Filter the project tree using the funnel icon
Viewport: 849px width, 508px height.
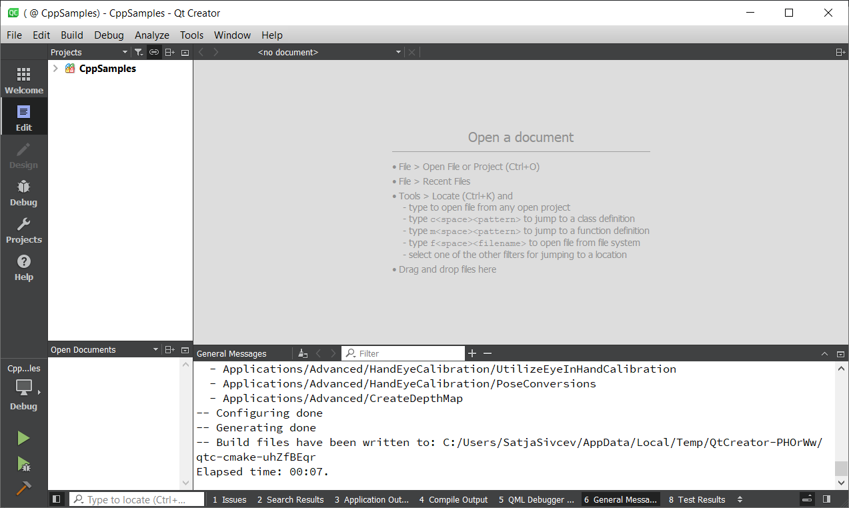[x=138, y=52]
